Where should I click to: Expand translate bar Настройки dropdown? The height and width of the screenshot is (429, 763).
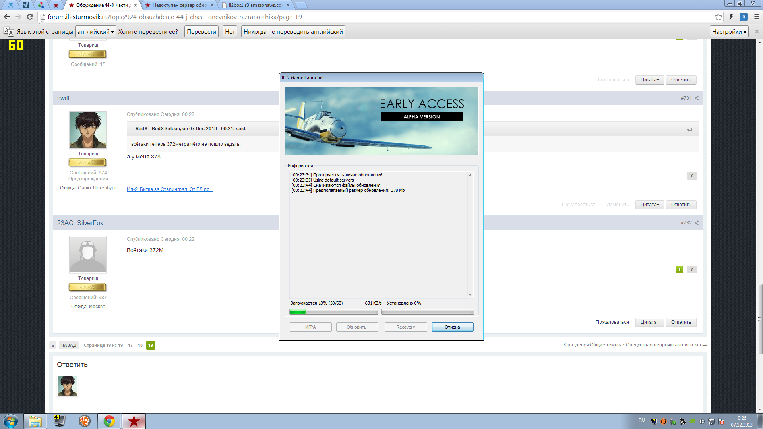[729, 32]
